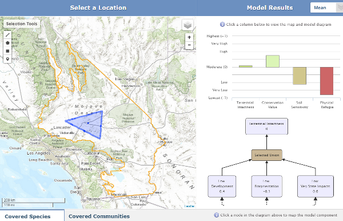Viewport: 343px width, 221px height.
Task: Click the Low Fragmentation node
Action: (266, 186)
